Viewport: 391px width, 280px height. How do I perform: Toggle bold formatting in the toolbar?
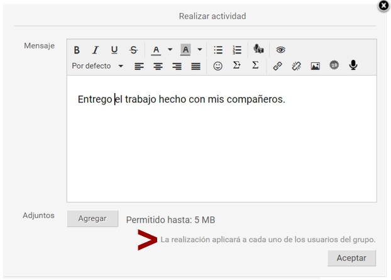77,50
